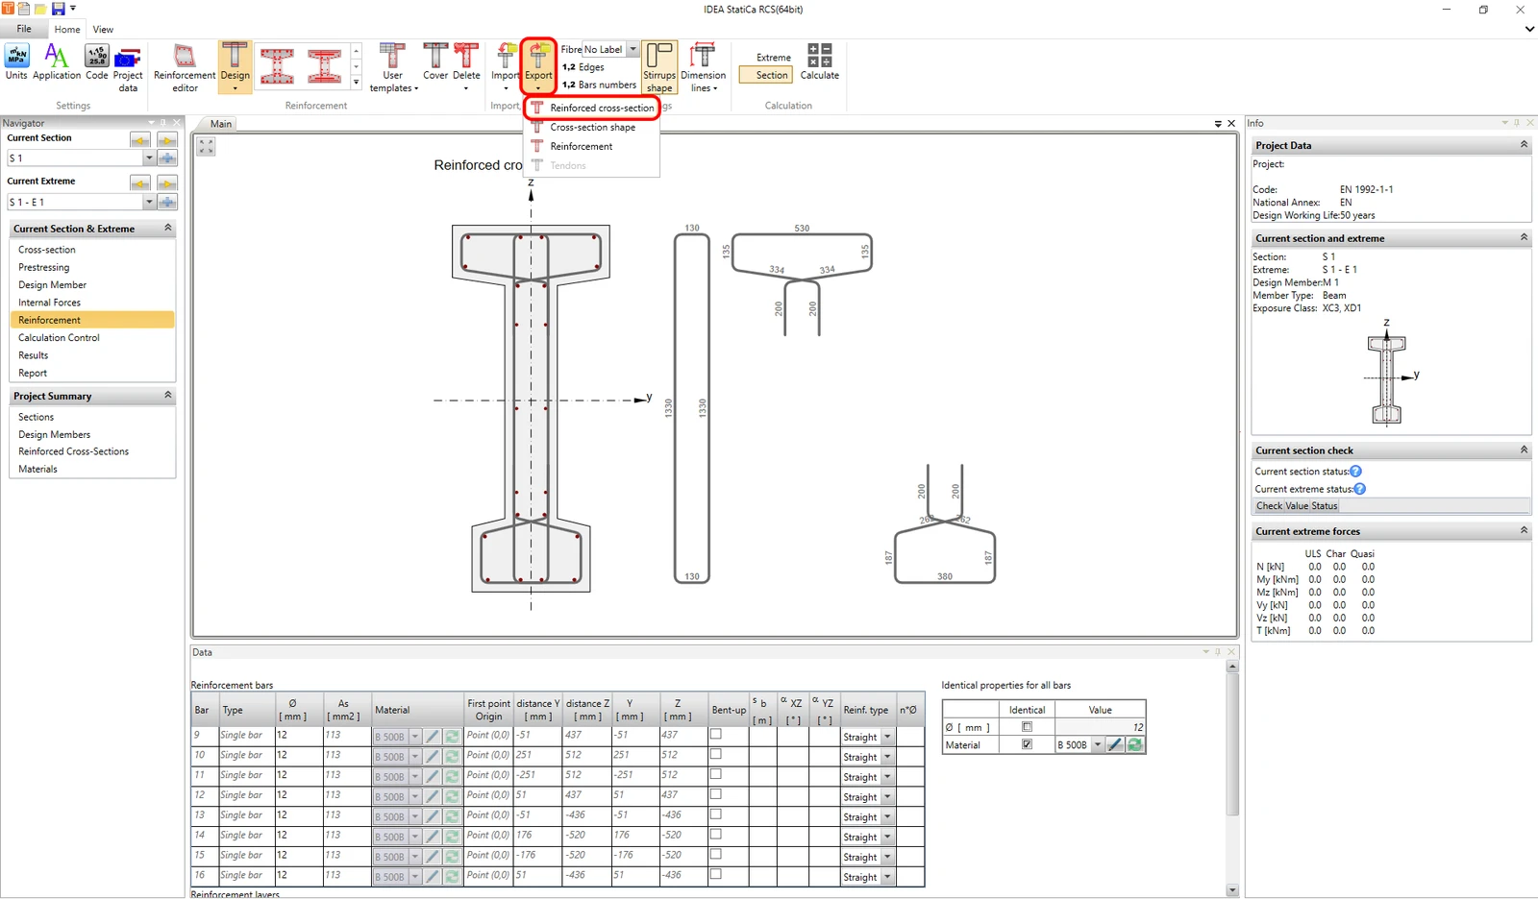
Task: Select the Main view tab
Action: (221, 124)
